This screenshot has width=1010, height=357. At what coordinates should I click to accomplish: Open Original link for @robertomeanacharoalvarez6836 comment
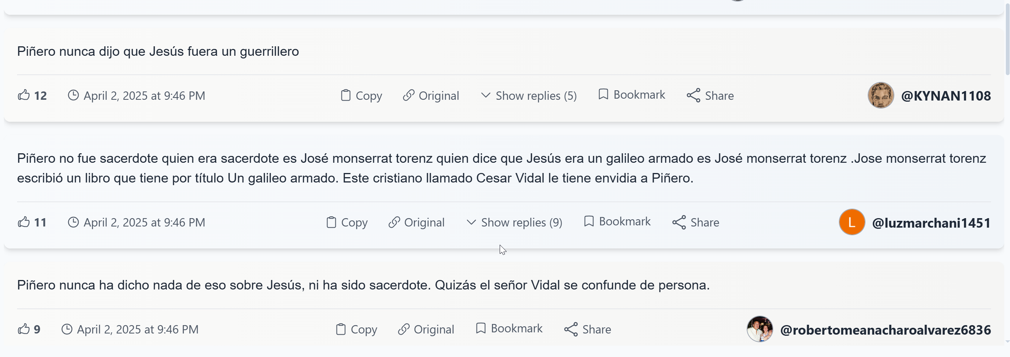coord(426,329)
